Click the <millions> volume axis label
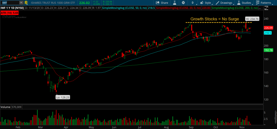This screenshot has height=129, width=277. [275, 117]
